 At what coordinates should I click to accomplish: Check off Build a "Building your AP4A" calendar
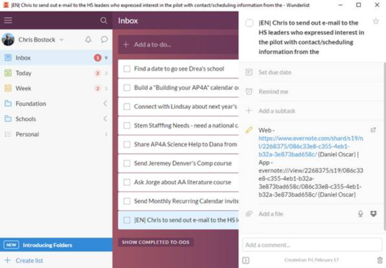pos(127,88)
